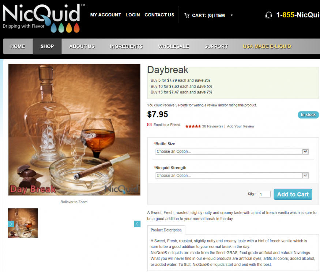Click the five-star rating icons

coord(193,126)
